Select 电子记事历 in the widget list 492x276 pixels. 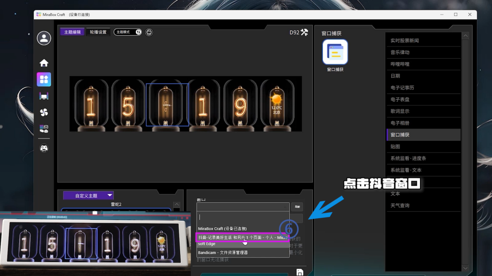click(424, 88)
